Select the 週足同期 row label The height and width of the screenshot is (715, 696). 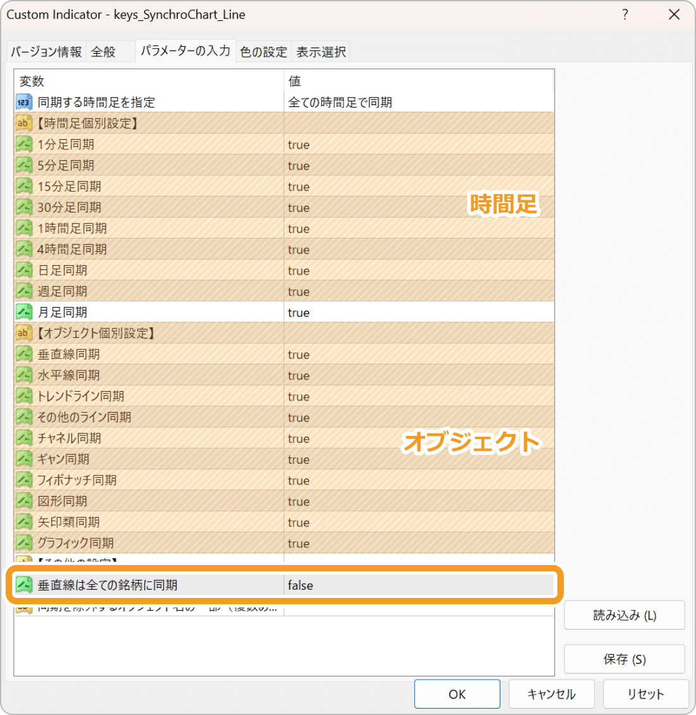pos(62,292)
